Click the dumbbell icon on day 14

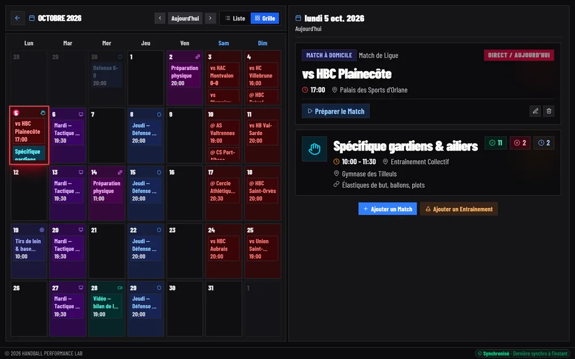[120, 172]
